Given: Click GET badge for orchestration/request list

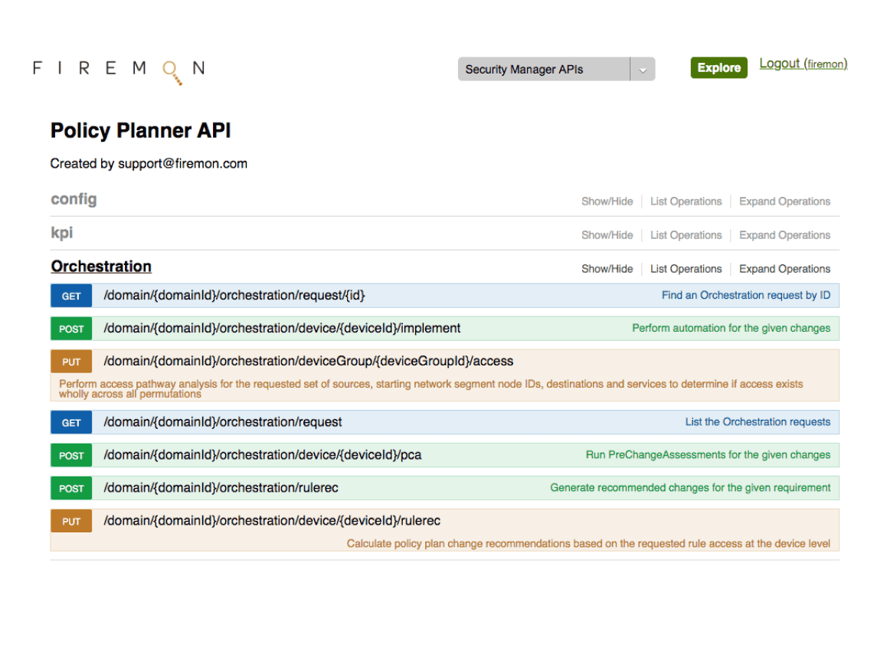Looking at the screenshot, I should click(71, 423).
